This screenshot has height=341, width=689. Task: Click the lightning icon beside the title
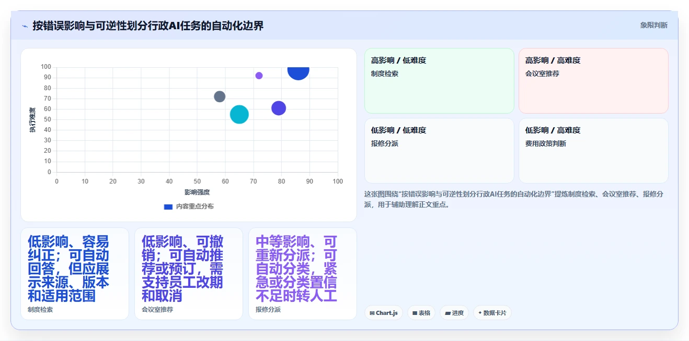click(x=25, y=26)
